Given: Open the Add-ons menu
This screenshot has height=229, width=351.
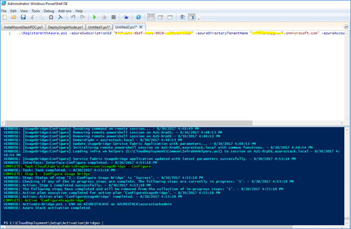Looking at the screenshot, I should 64,11.
